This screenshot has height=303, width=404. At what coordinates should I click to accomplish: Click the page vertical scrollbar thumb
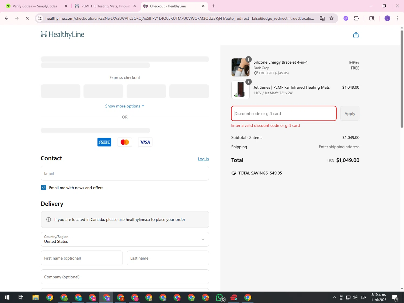click(x=402, y=79)
